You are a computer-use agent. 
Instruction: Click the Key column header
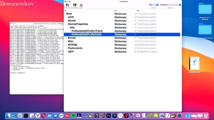click(66, 10)
